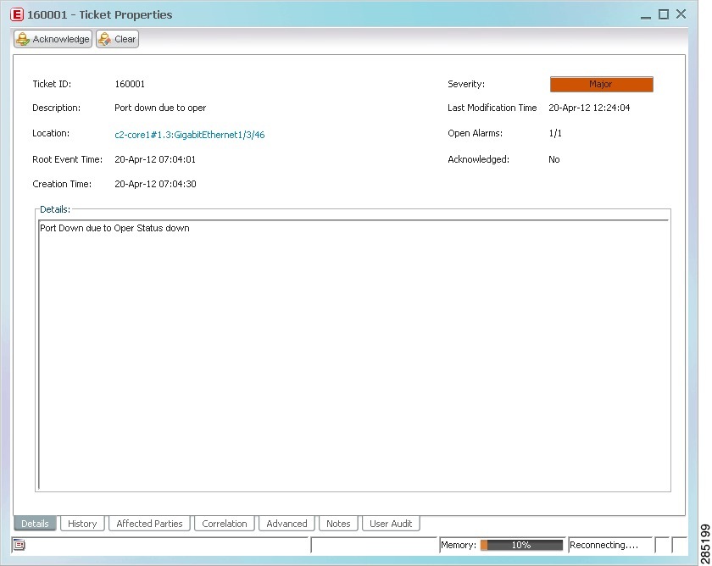Open the c2-core1#1.3:GigabitEthernet1/3/46 location link

coord(189,135)
